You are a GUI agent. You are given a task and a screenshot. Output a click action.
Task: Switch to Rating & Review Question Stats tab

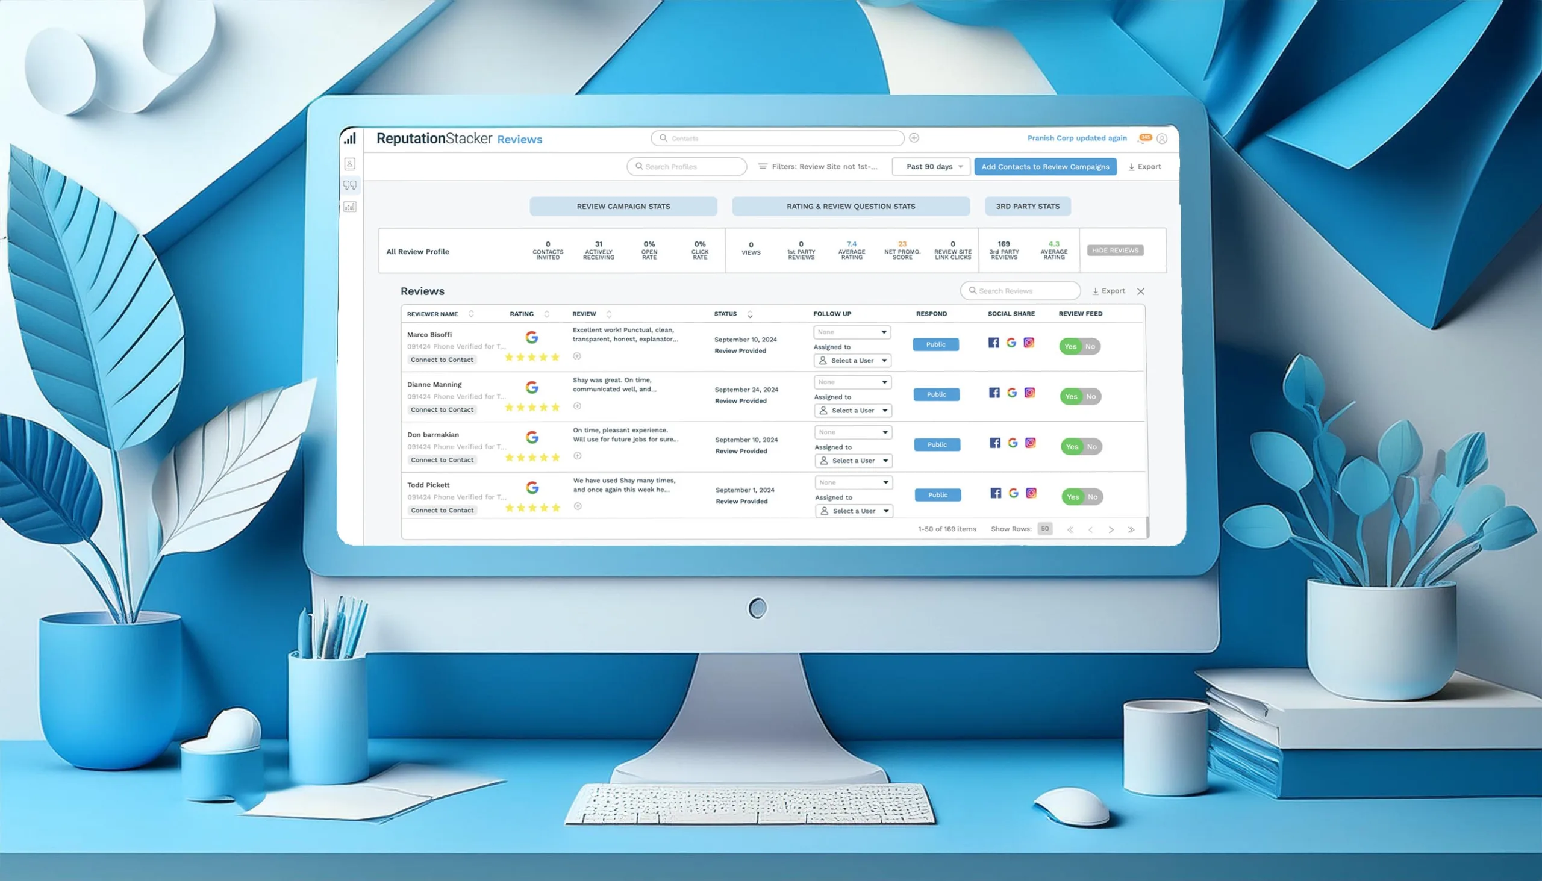click(x=849, y=205)
